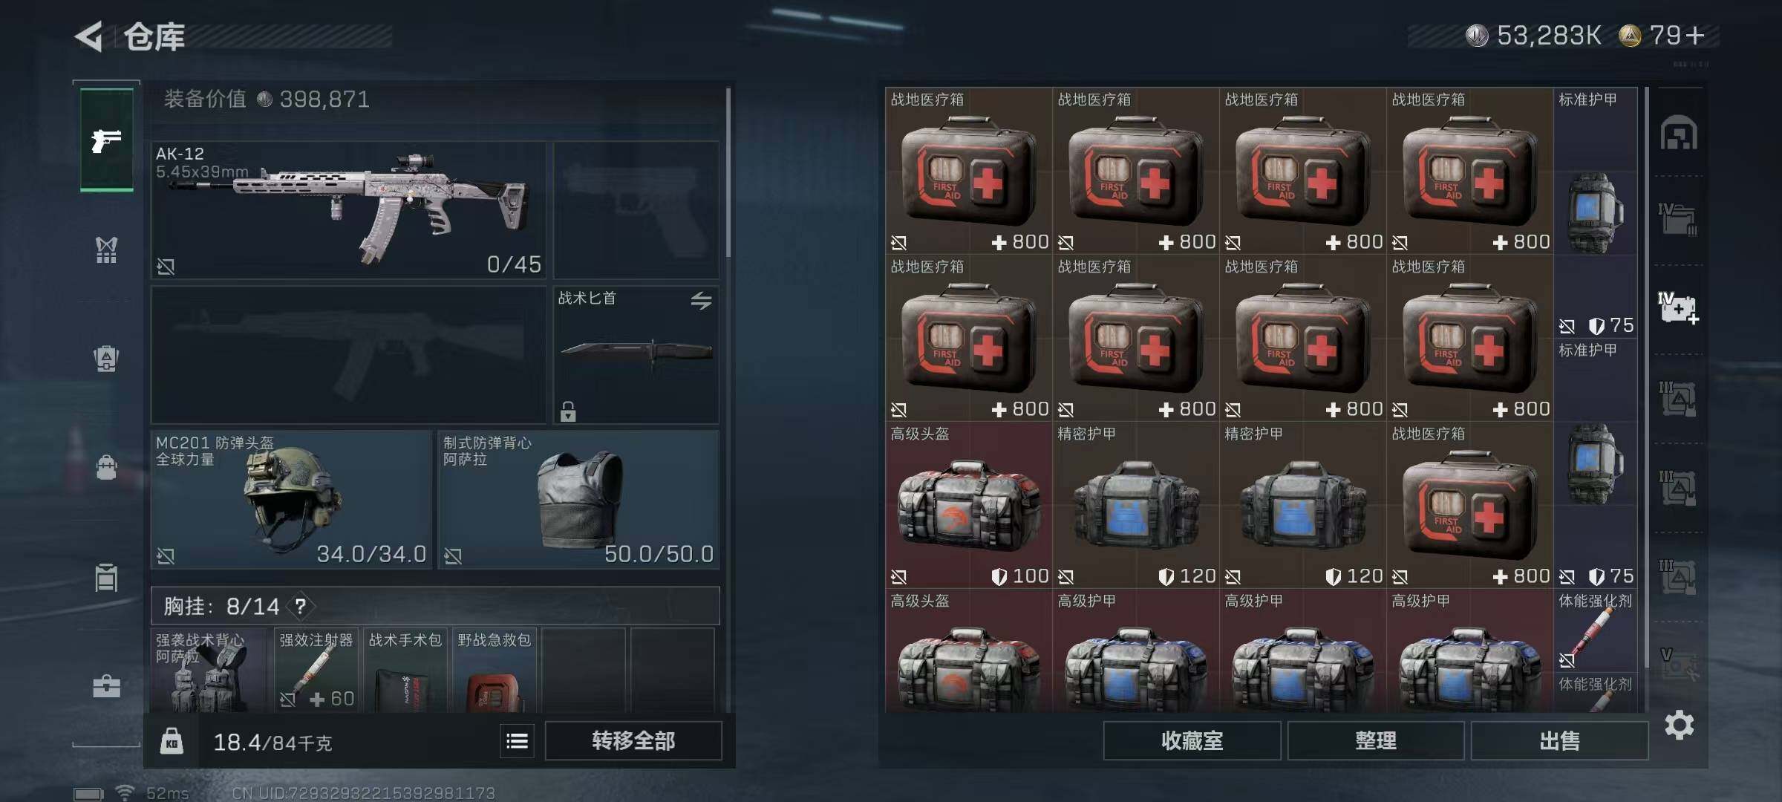Click the 强效注射器 item in chest rig
Viewport: 1782px width, 802px height.
pos(316,670)
